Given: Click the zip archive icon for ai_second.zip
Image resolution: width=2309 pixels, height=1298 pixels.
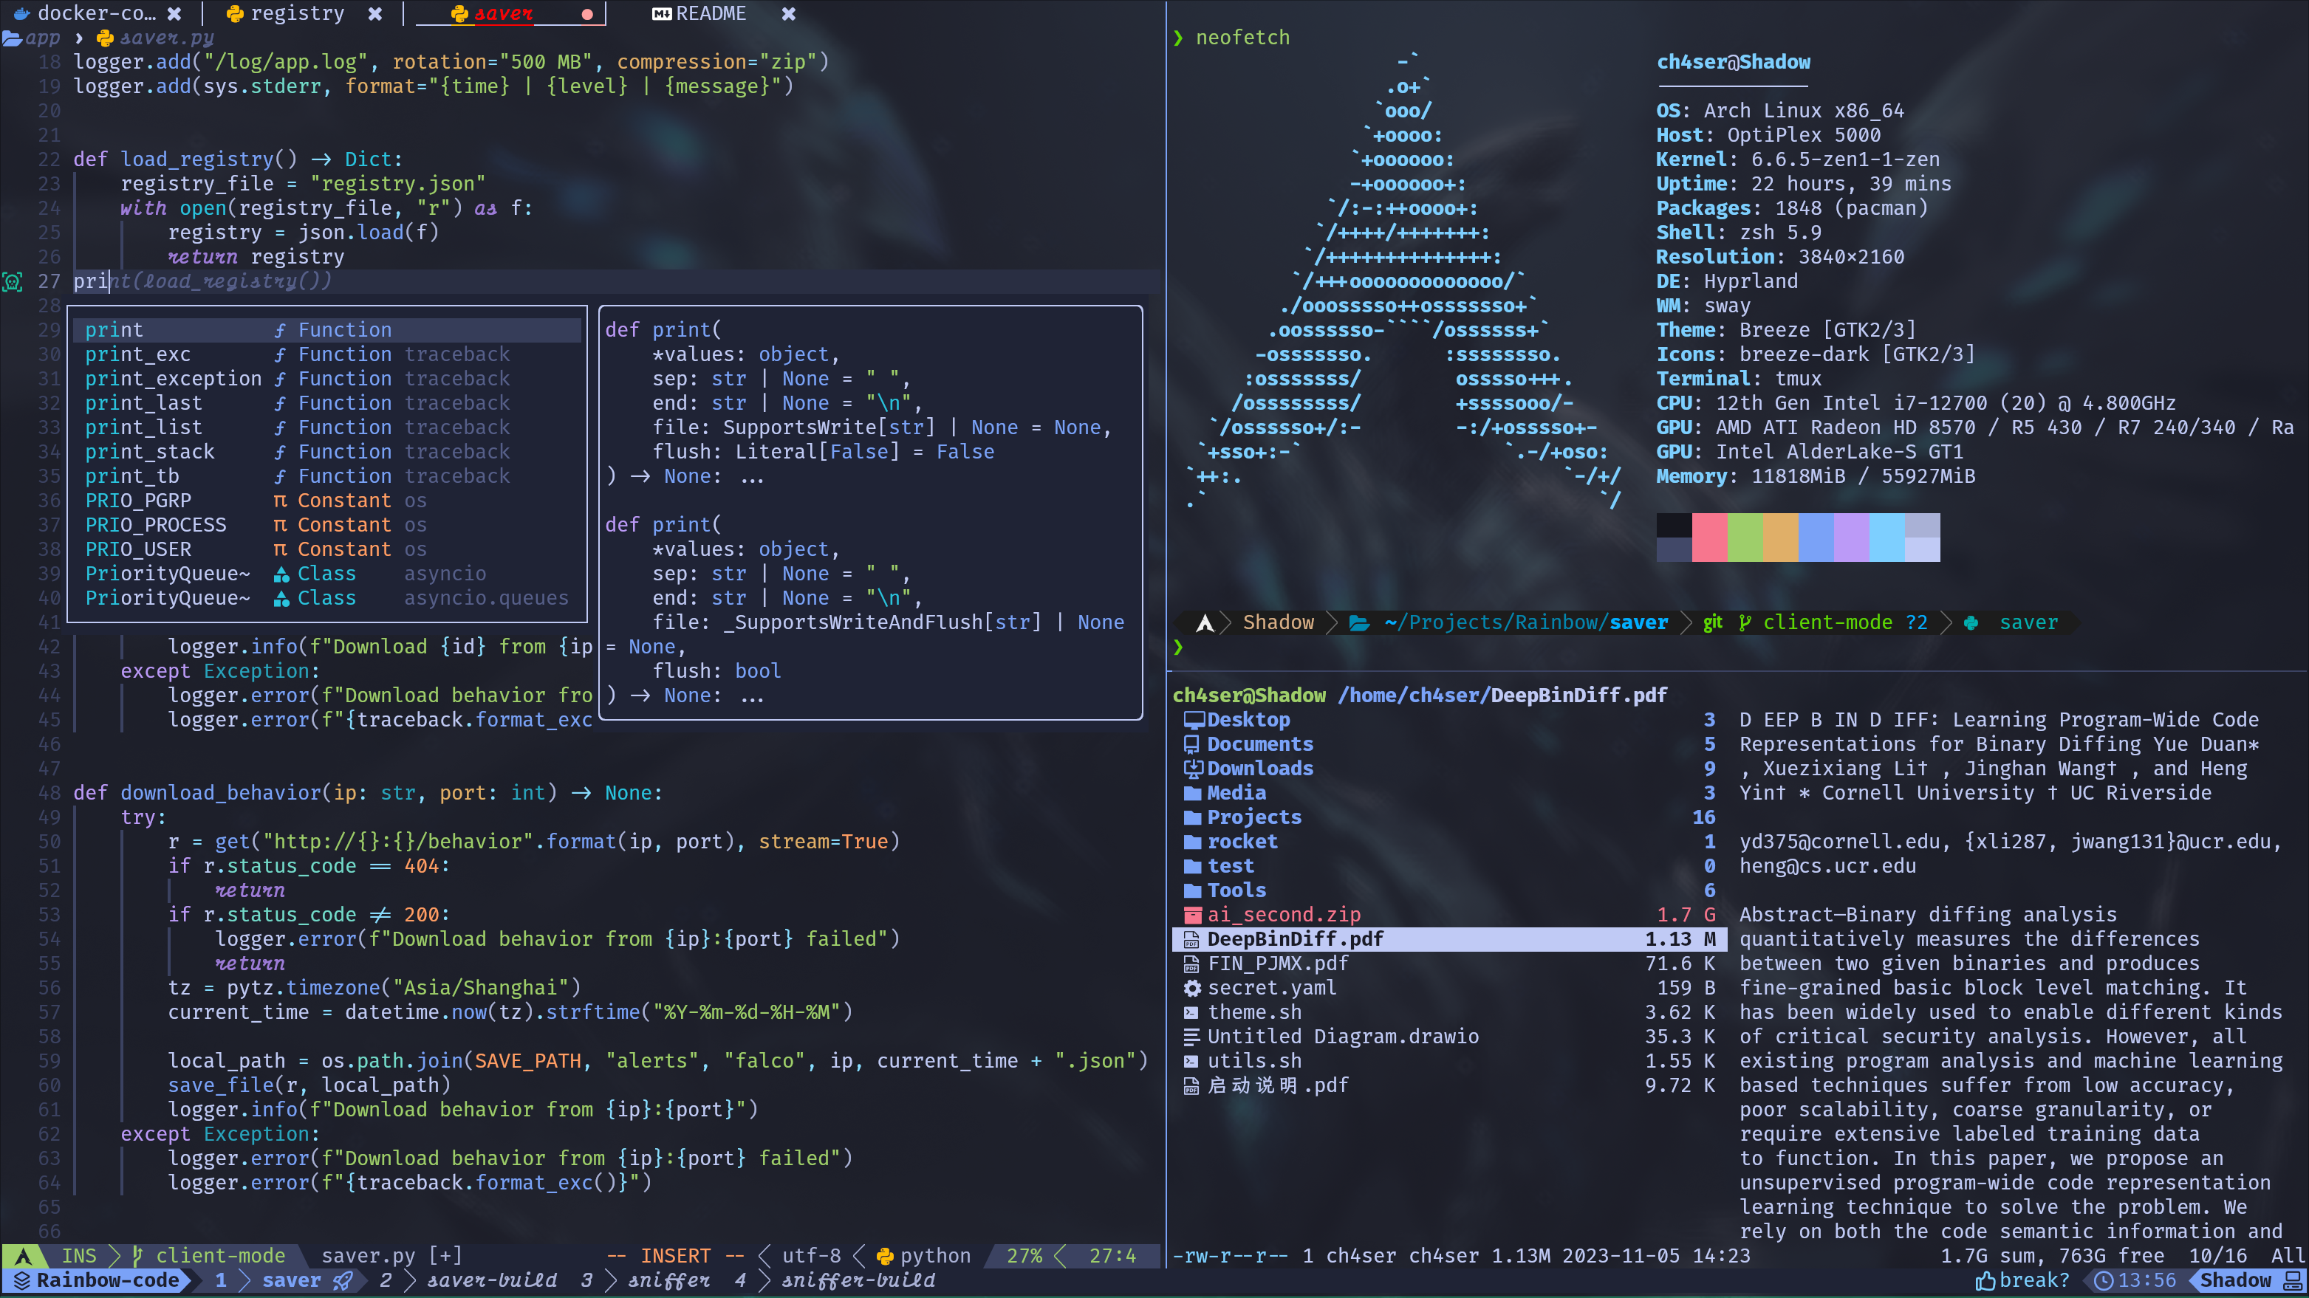Looking at the screenshot, I should [x=1192, y=915].
